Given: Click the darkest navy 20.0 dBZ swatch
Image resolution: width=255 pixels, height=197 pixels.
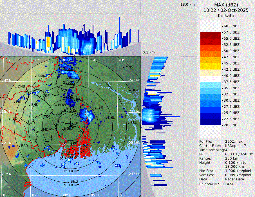Looking at the screenshot, I should click(x=211, y=122).
